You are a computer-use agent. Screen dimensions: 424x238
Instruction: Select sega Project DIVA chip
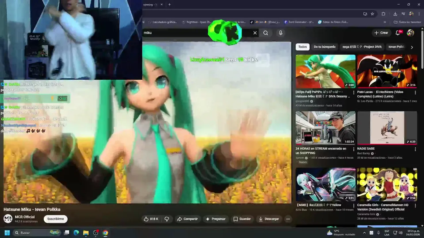coord(362,47)
